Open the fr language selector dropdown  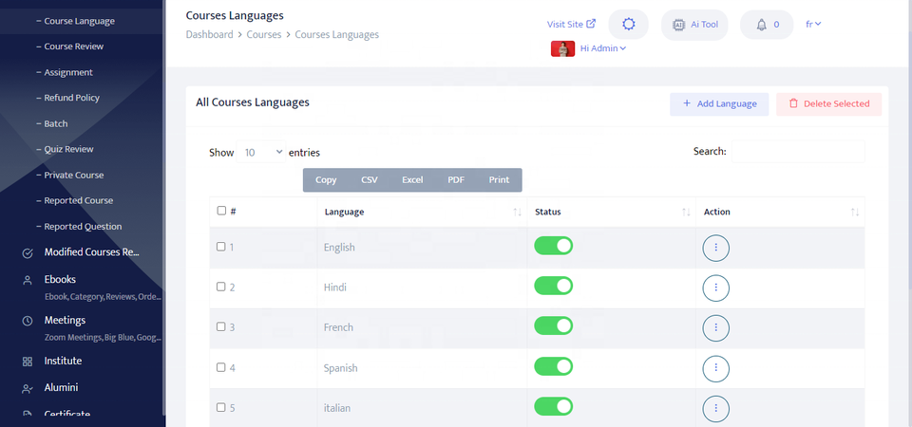(813, 24)
